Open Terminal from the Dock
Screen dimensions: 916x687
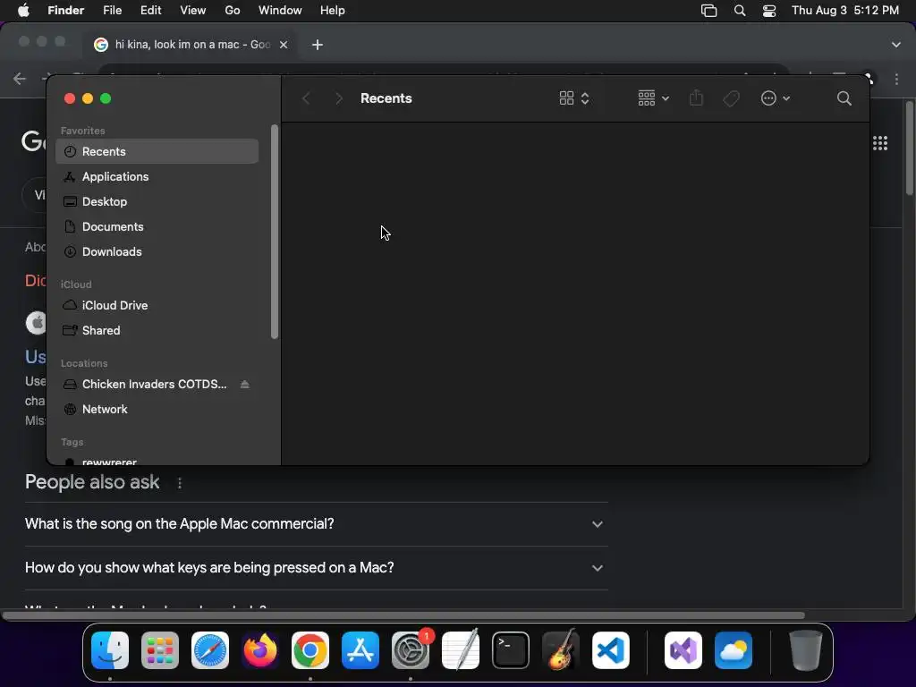511,650
